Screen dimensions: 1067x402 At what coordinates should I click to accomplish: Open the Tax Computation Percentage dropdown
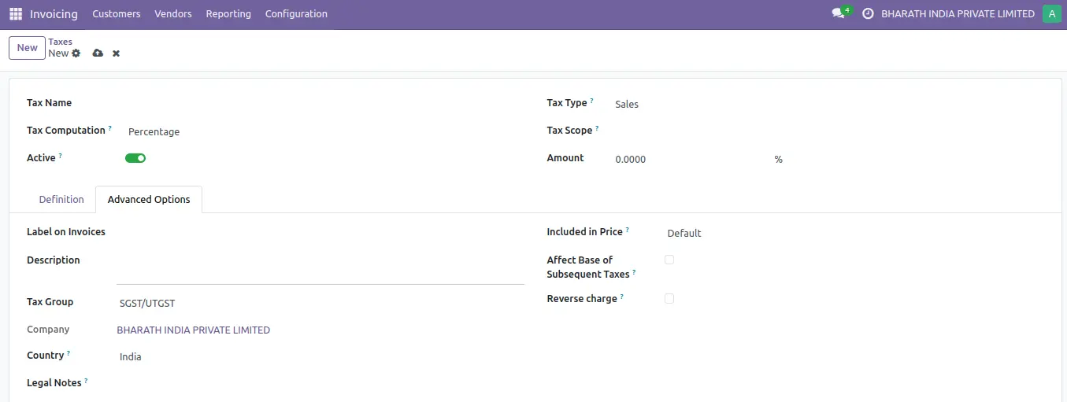[x=236, y=132]
